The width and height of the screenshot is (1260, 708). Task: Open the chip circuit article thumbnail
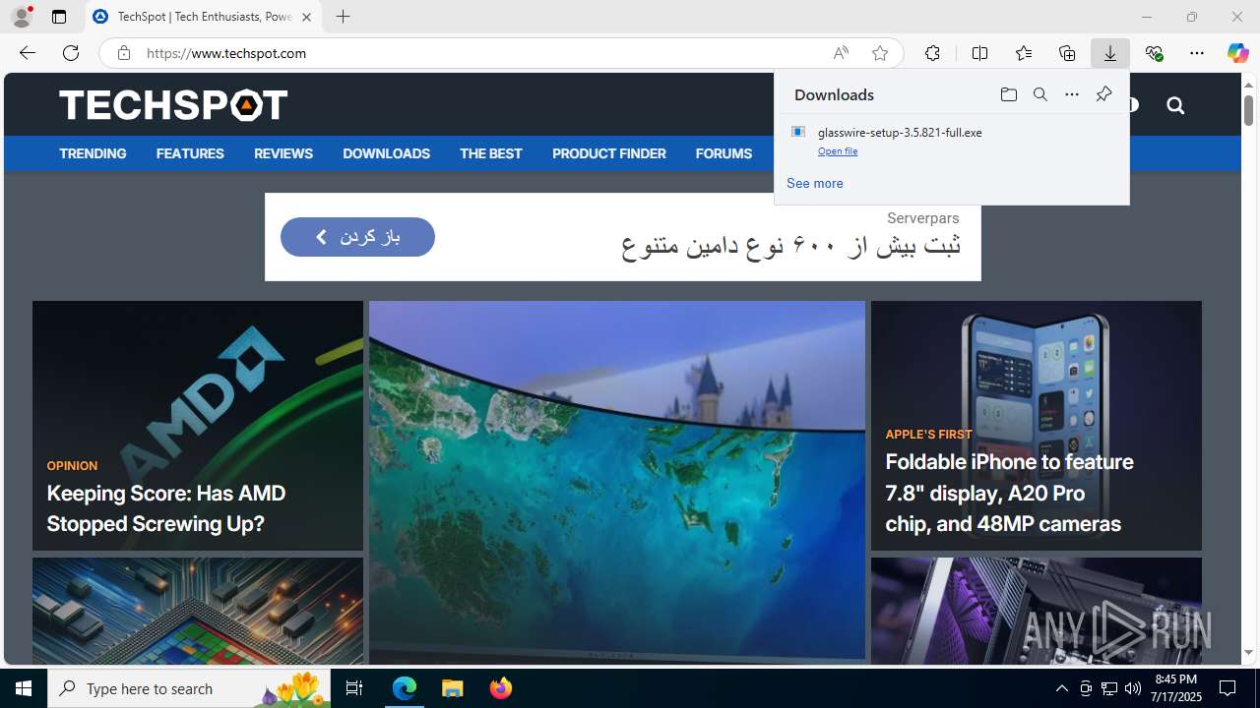198,612
